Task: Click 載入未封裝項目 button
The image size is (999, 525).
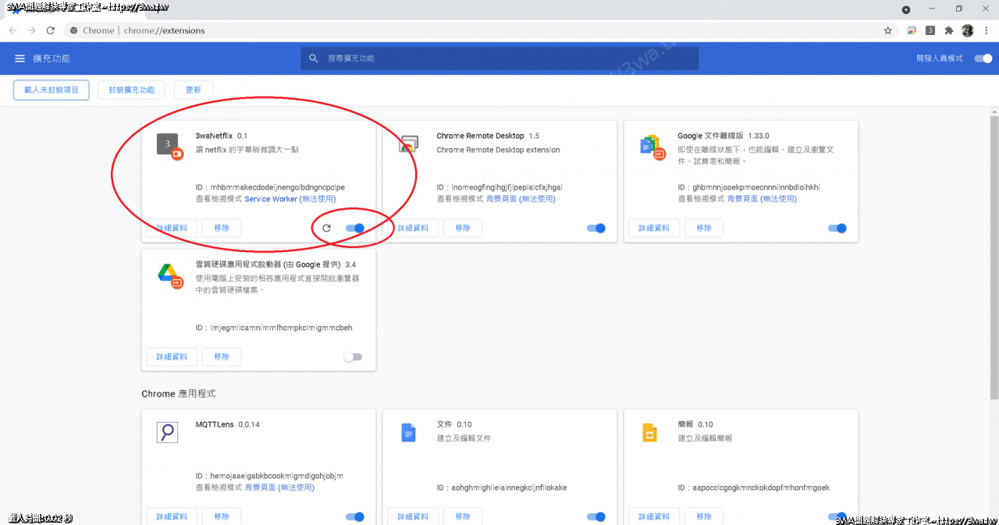Action: pos(52,90)
